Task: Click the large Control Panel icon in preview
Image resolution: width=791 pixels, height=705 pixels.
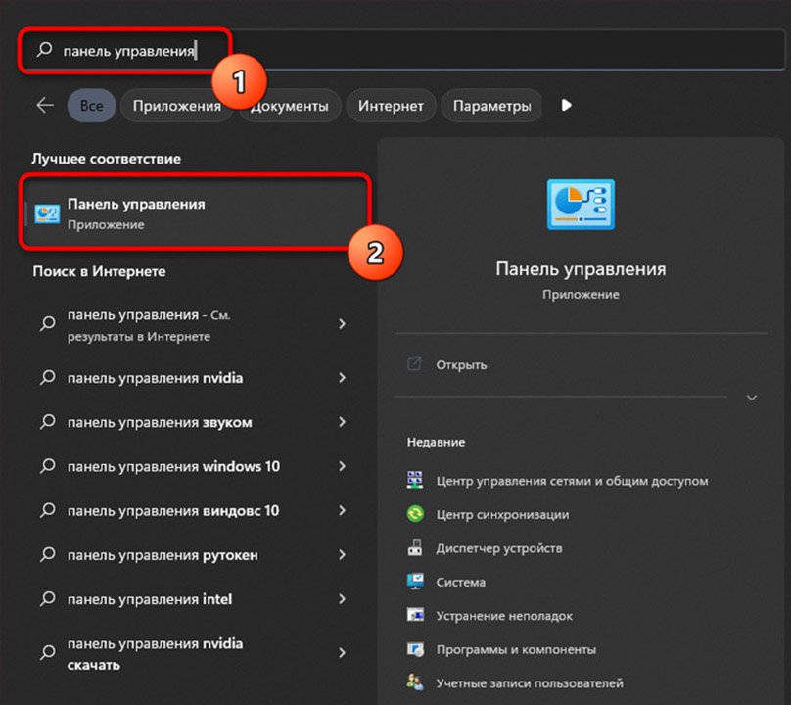Action: click(581, 205)
